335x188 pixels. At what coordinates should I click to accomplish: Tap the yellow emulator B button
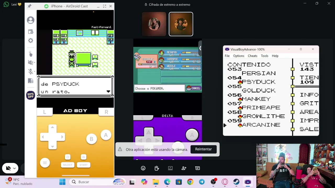pos(91,139)
